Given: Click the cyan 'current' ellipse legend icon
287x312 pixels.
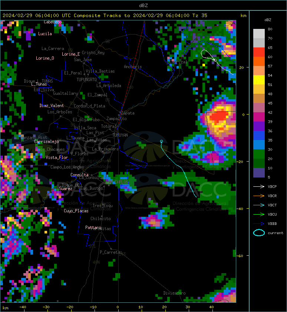Looking at the screenshot, I should [259, 233].
